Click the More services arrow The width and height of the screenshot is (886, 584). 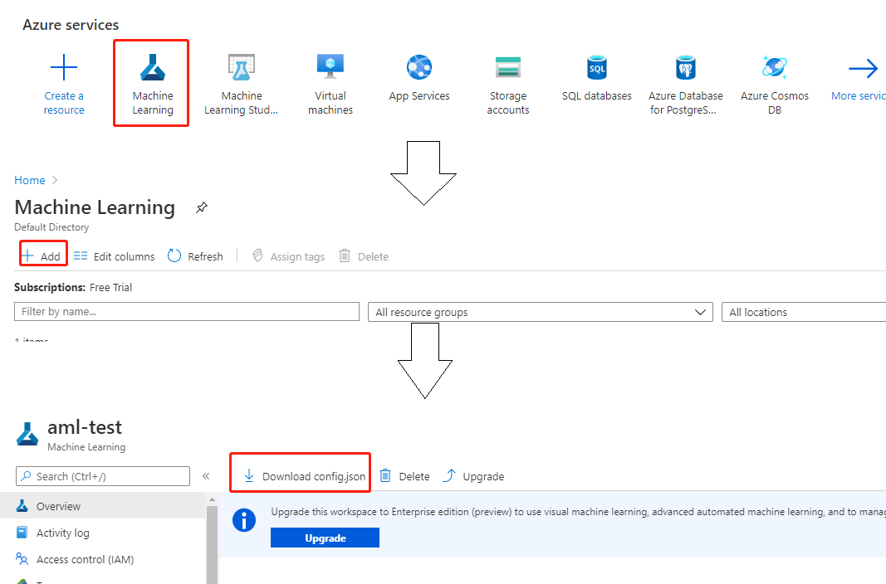[x=863, y=69]
